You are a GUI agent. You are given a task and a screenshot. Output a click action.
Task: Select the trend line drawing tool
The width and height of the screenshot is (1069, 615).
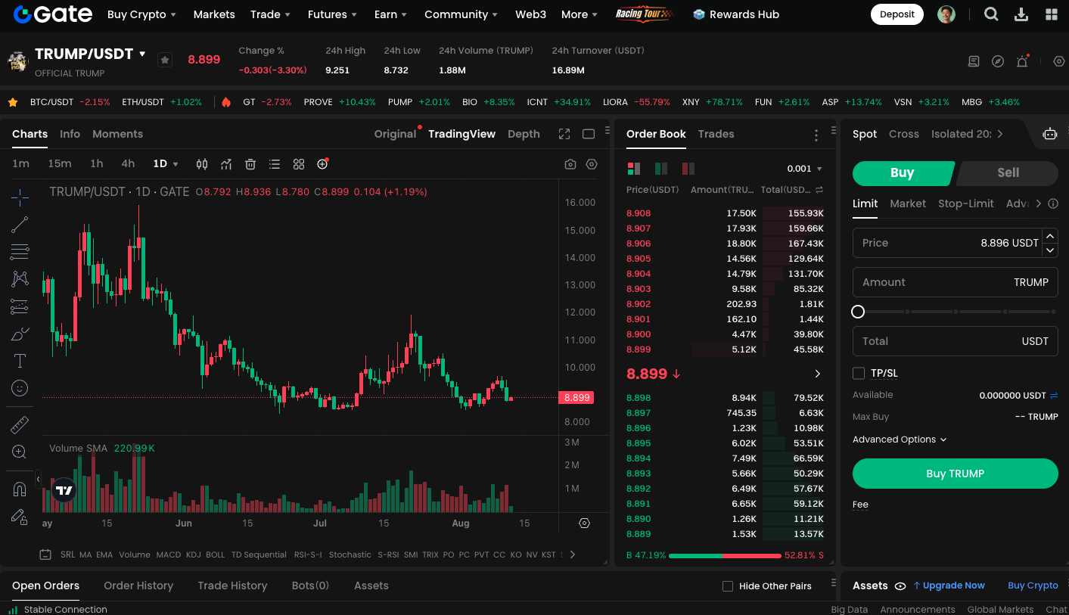point(20,225)
